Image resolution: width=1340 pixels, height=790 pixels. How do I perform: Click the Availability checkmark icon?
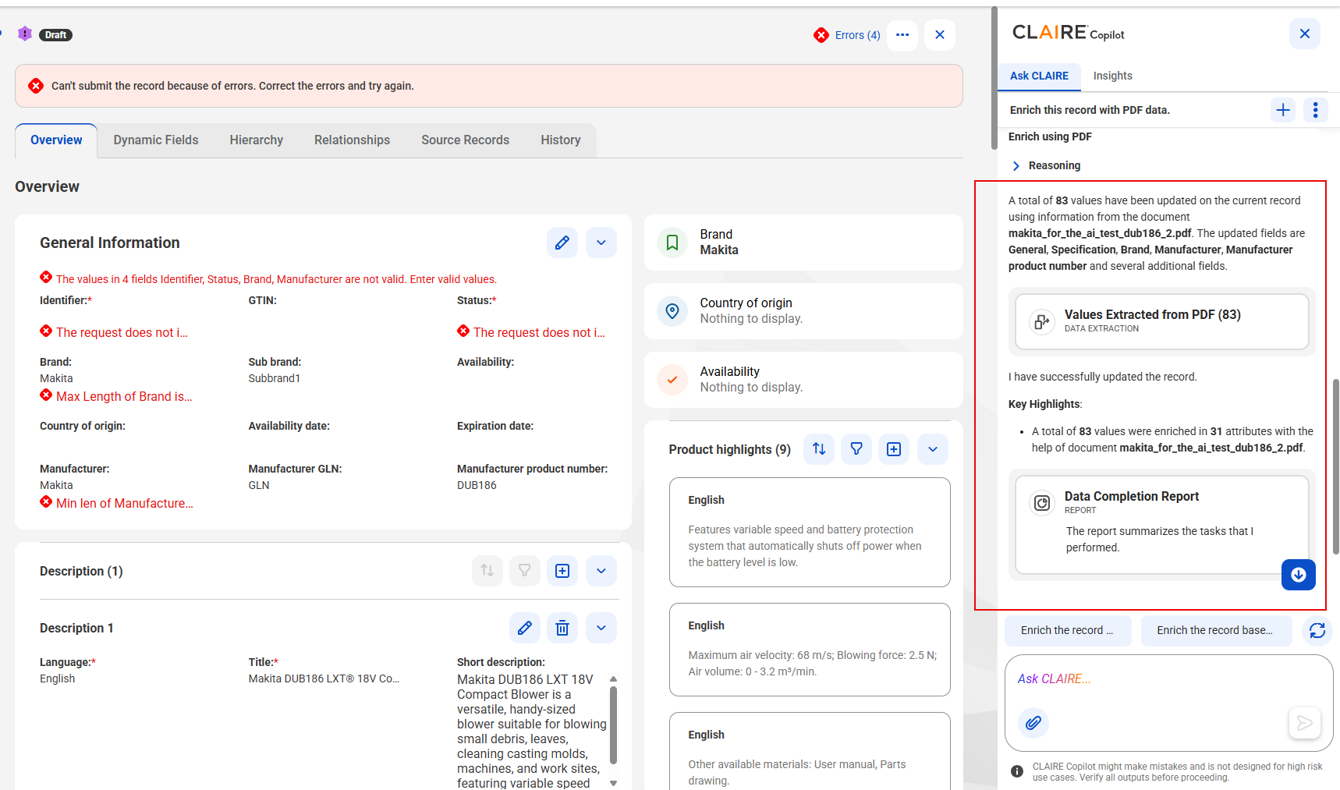click(672, 380)
